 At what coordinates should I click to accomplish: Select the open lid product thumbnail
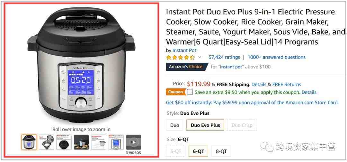[x=47, y=142]
